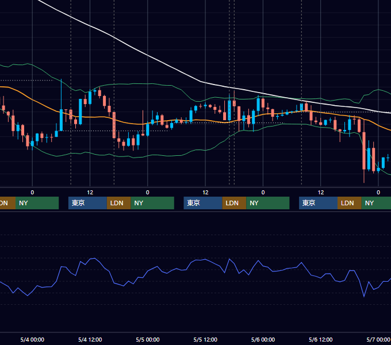Click the tall blue candle with long upper wick
391x345 pixels.
tap(61, 120)
